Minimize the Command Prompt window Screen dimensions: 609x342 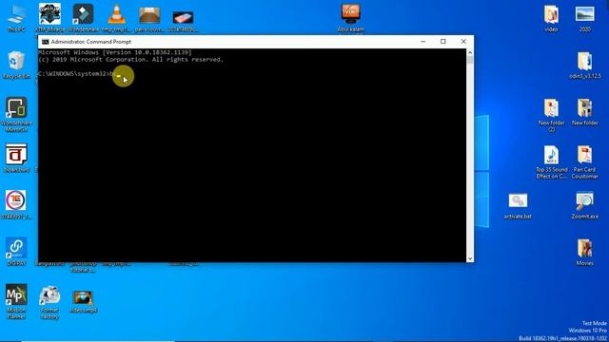tap(422, 42)
